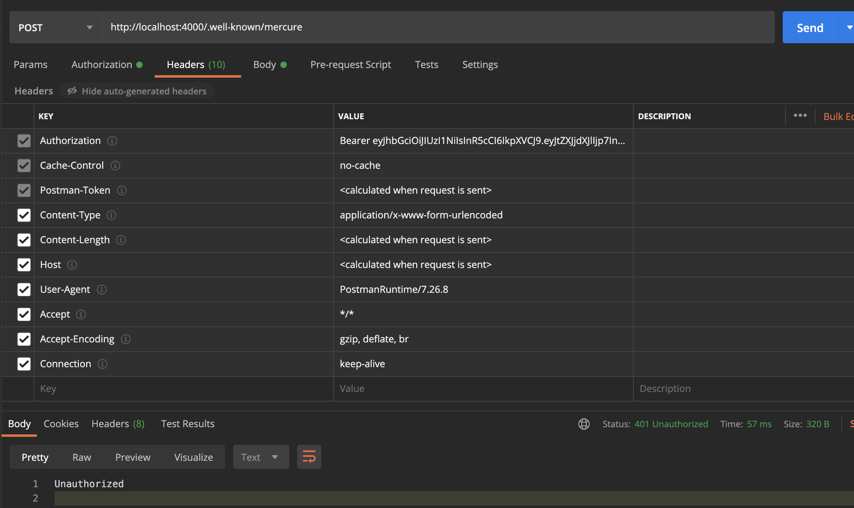Open the info icon next to Content-Type
This screenshot has height=508, width=854.
111,215
